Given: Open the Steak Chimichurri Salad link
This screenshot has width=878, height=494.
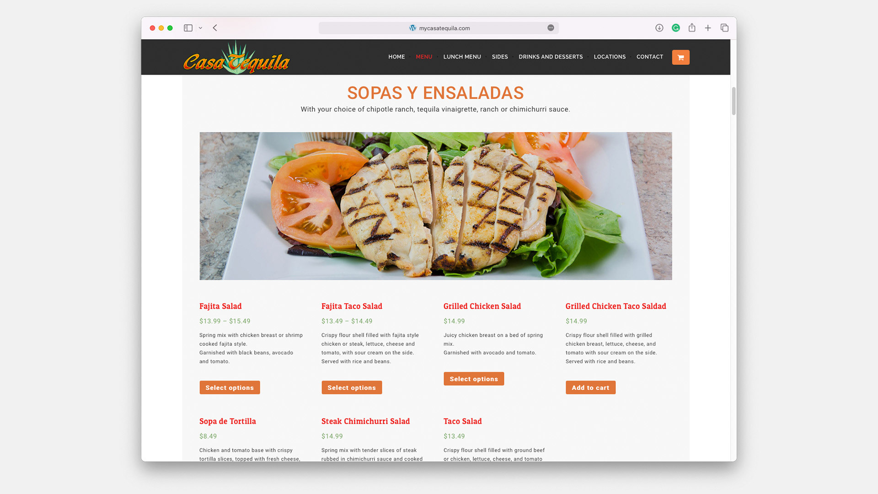Looking at the screenshot, I should tap(365, 421).
